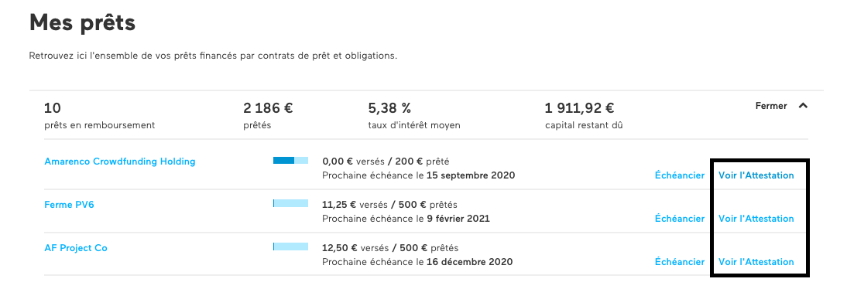
Task: Click the chevron-up arrow beside Fermer
Action: [x=803, y=106]
